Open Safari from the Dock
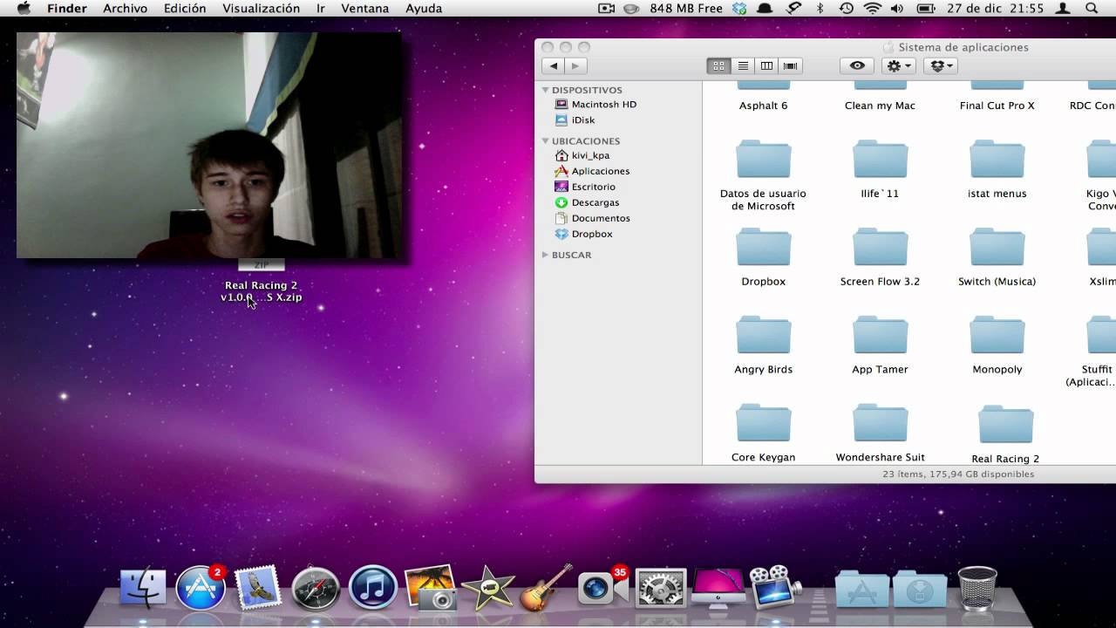Image resolution: width=1116 pixels, height=628 pixels. click(316, 589)
